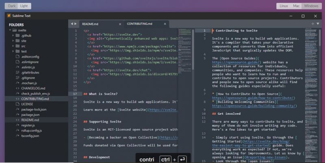Image resolution: width=325 pixels, height=163 pixels.
Task: Switch theme preview to Dark
Action: point(12,6)
